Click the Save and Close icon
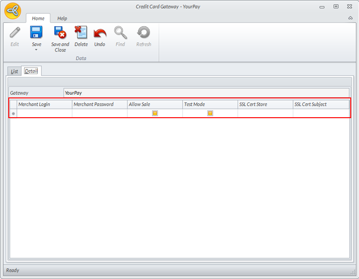The width and height of the screenshot is (359, 279). [60, 33]
